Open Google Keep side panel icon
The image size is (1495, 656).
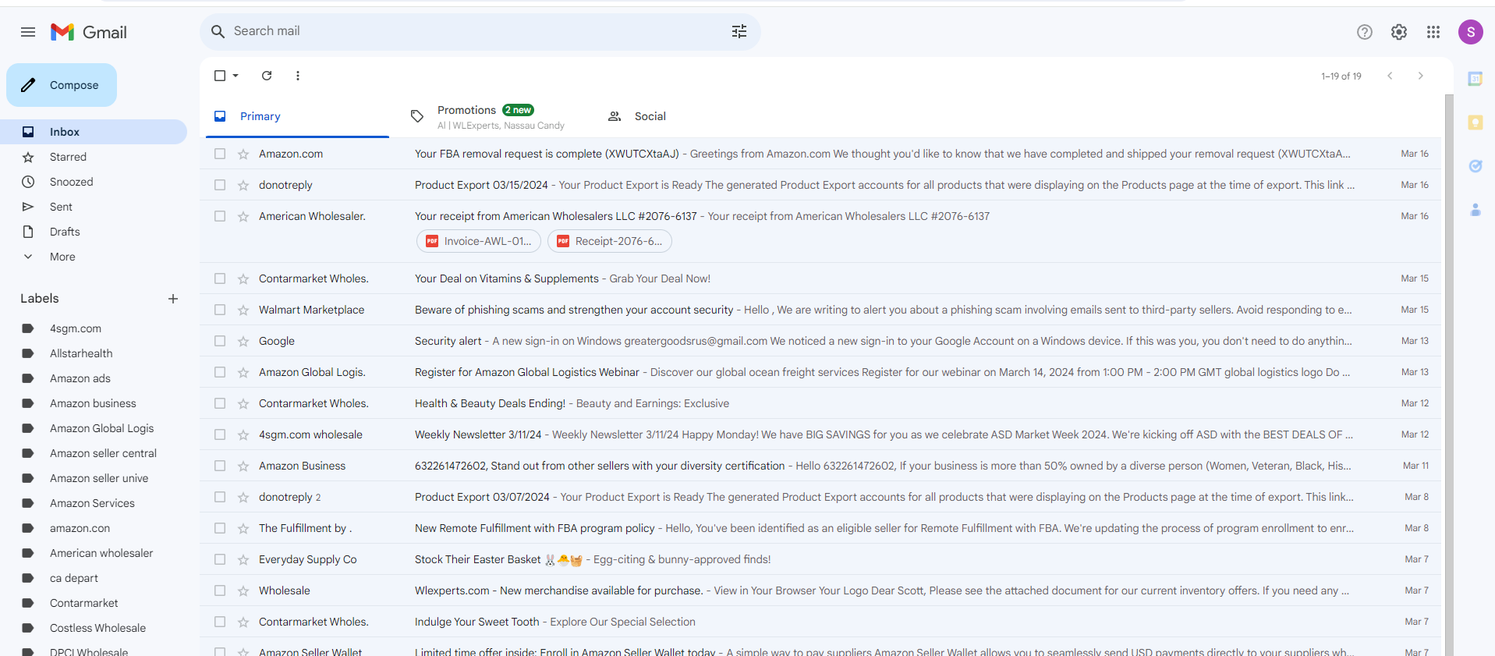click(1475, 122)
